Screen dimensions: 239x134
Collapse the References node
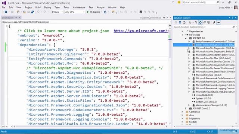(183, 35)
